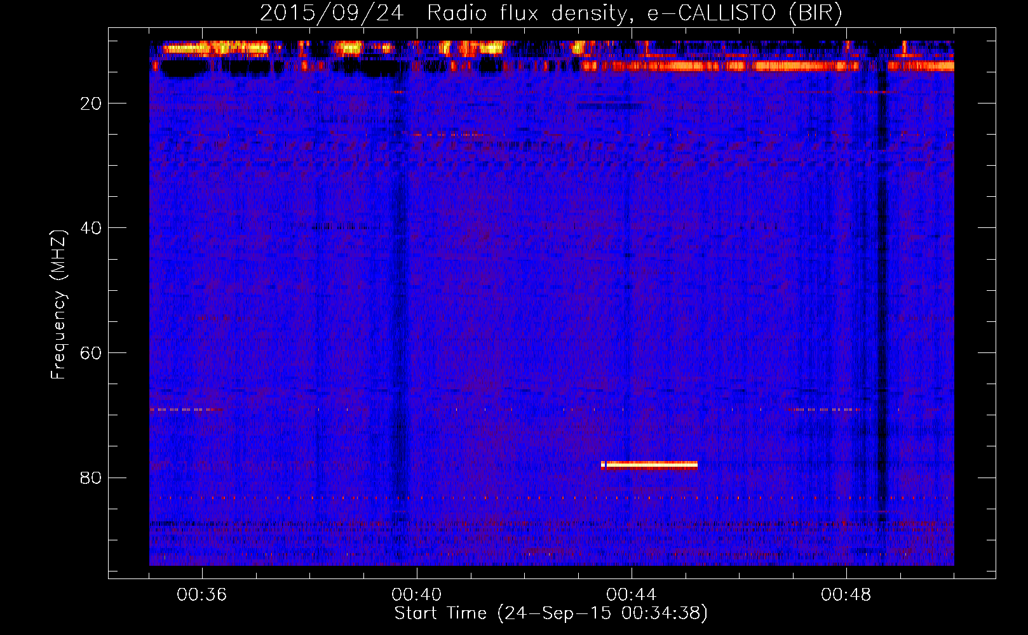This screenshot has height=635, width=1028.
Task: Click the plot title '2015/09/24 Radio flux density, e-CALLISTO (BIR)'
Action: pyautogui.click(x=551, y=13)
